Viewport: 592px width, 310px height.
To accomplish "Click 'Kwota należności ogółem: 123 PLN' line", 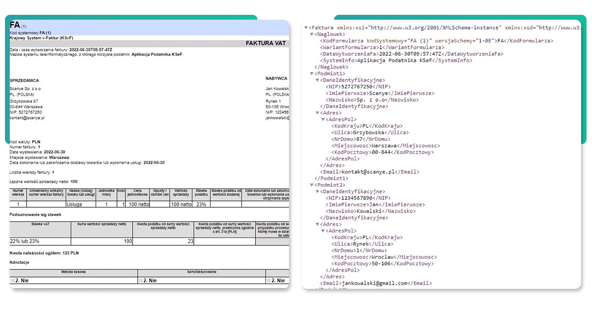I will [x=44, y=253].
